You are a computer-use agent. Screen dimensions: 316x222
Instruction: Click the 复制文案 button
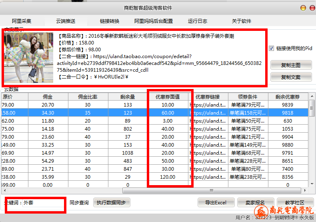point(291,77)
